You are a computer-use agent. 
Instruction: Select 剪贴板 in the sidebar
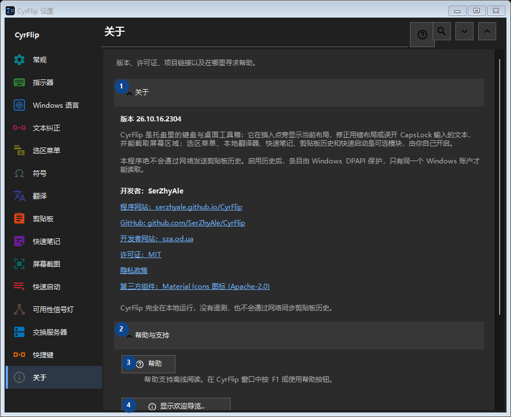pyautogui.click(x=54, y=218)
